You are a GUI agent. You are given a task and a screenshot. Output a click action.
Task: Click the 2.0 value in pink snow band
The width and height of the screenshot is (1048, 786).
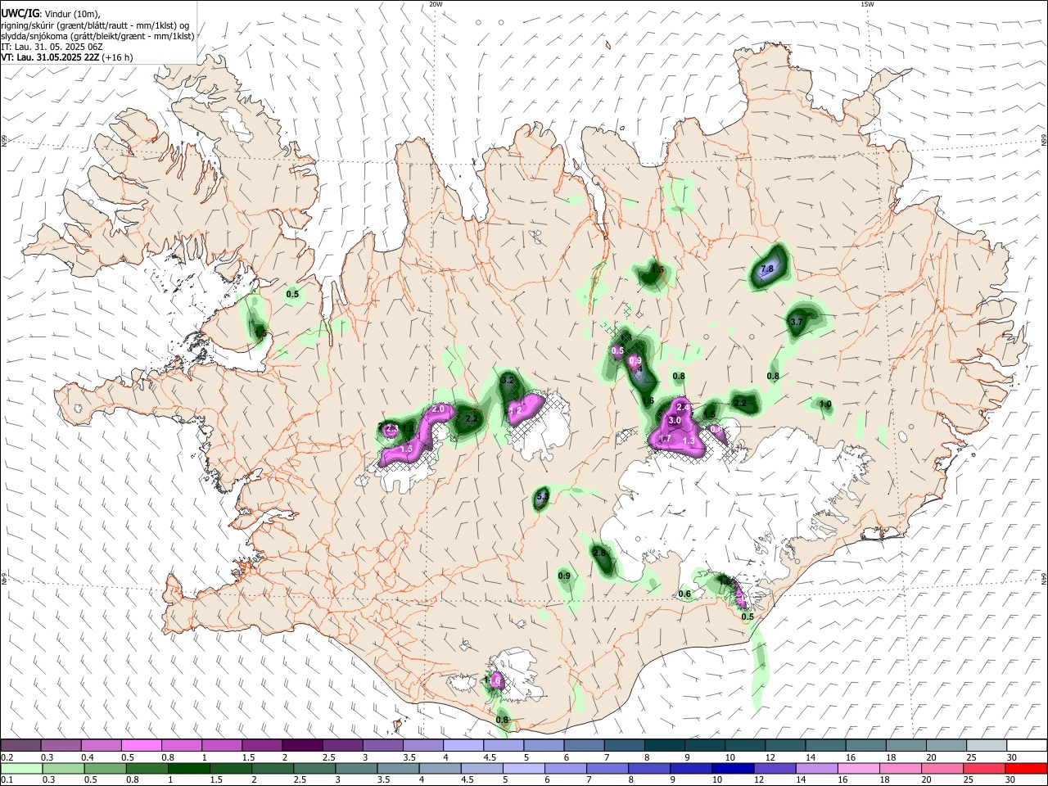coord(438,409)
